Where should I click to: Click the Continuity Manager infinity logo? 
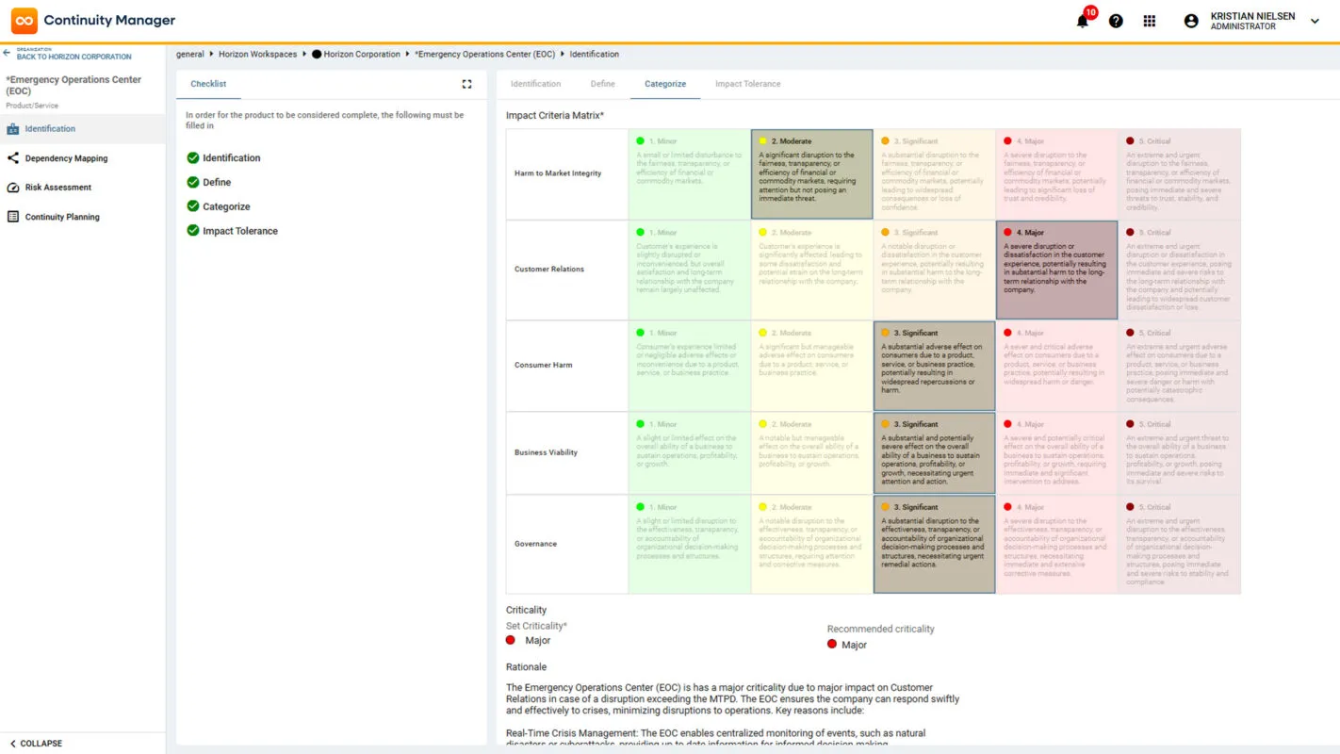(25, 21)
